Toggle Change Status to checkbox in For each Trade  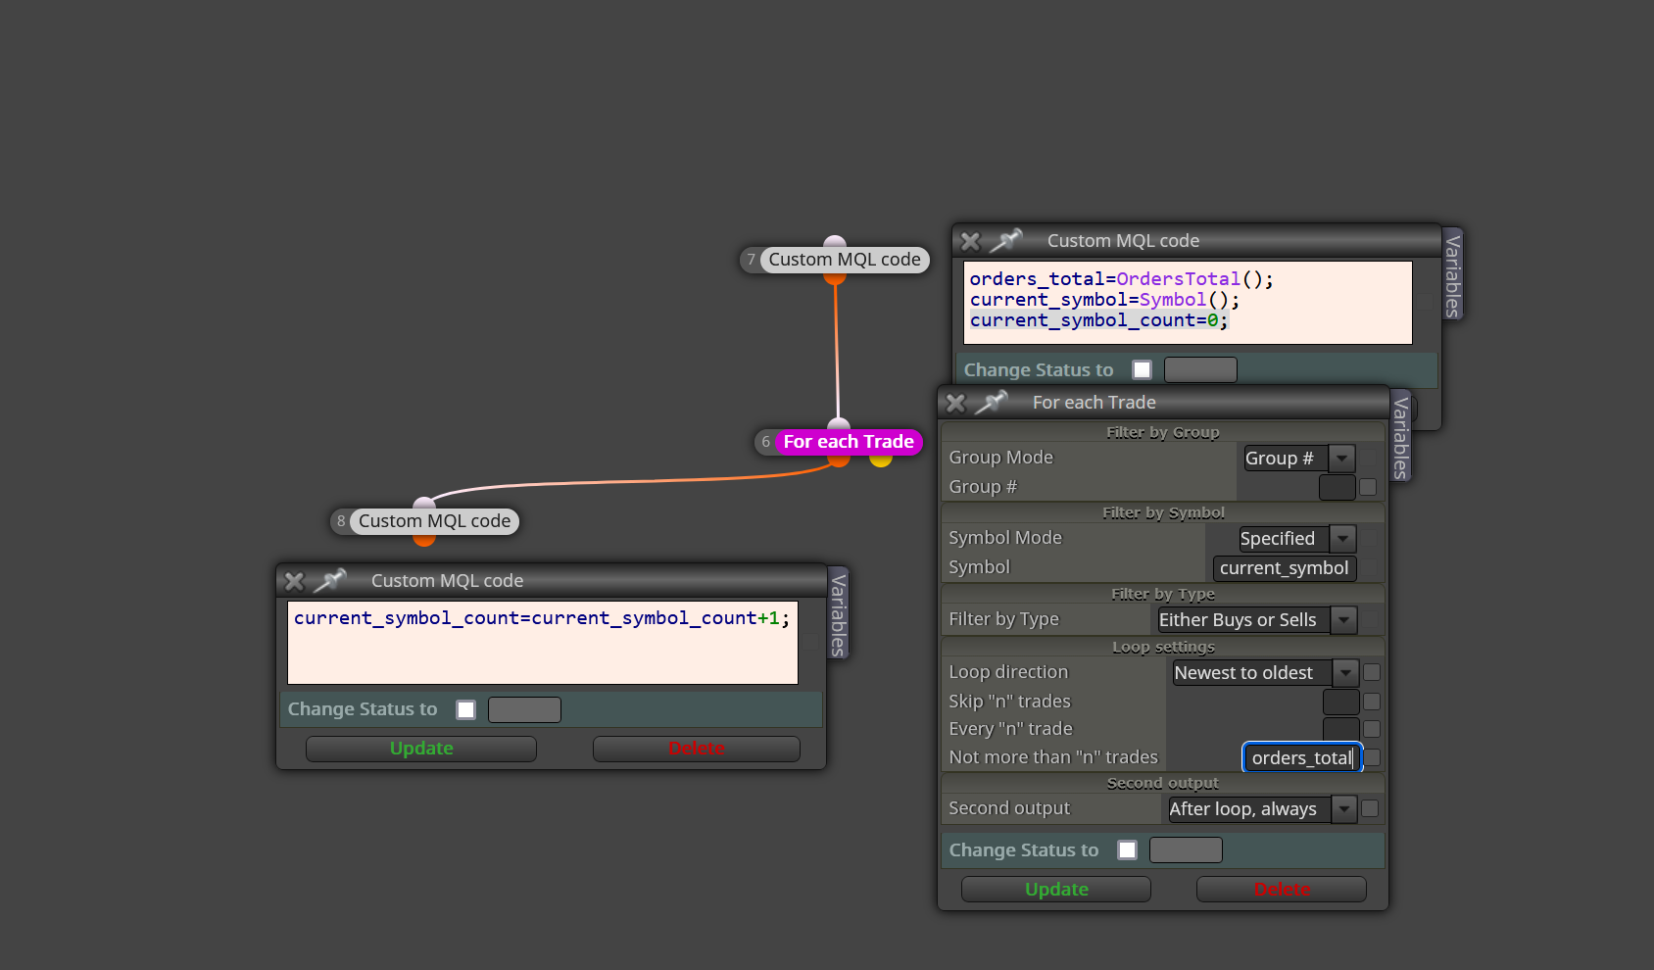click(x=1128, y=850)
